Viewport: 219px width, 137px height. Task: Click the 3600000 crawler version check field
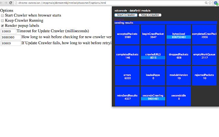pyautogui.click(x=11, y=37)
